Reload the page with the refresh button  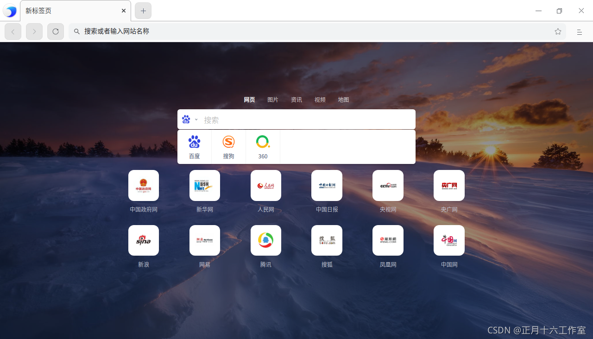56,31
